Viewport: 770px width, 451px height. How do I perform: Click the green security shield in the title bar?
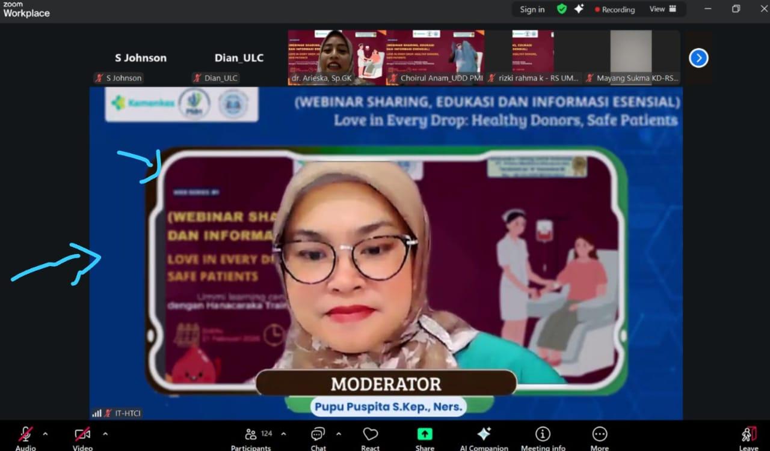562,9
